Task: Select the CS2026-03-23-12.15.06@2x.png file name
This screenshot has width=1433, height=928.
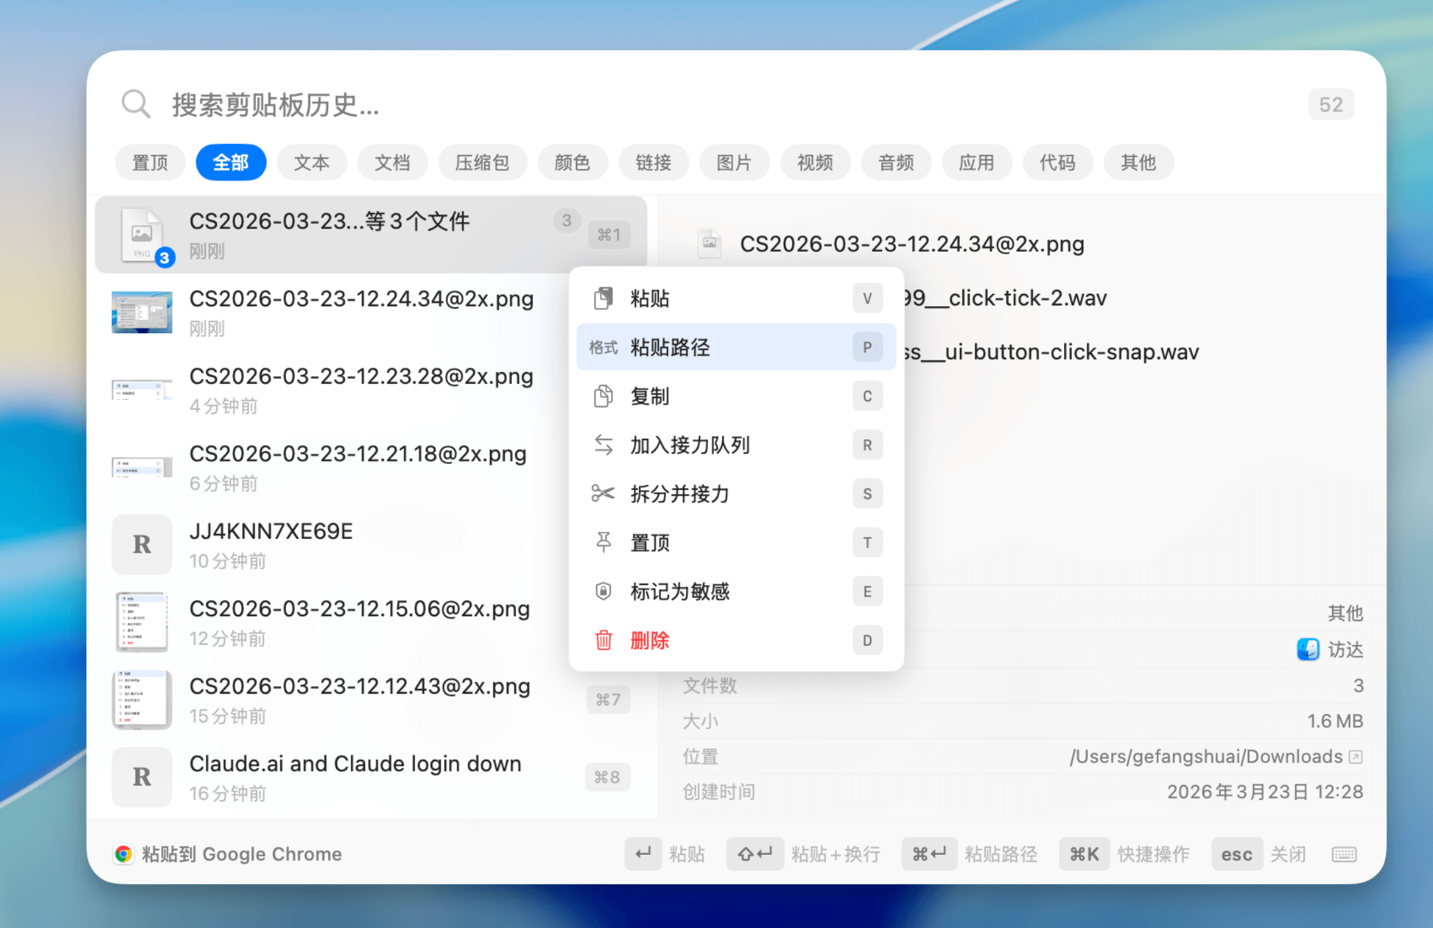Action: (x=360, y=608)
